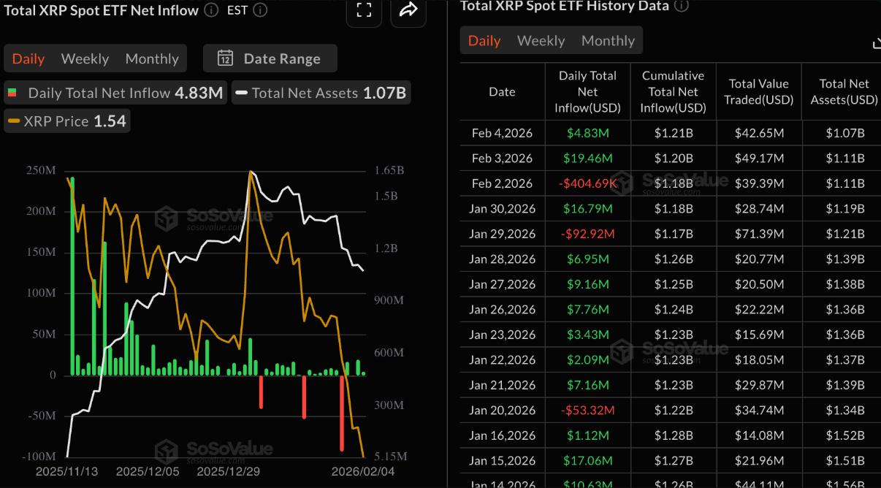
Task: Switch chart view to Monthly
Action: click(151, 58)
